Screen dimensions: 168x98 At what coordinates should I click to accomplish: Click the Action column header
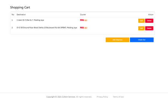[x=151, y=14]
